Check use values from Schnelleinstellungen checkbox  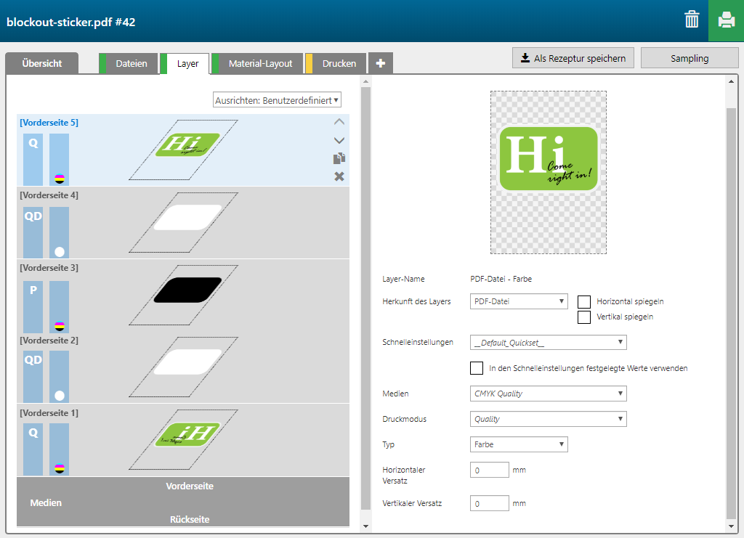(477, 368)
